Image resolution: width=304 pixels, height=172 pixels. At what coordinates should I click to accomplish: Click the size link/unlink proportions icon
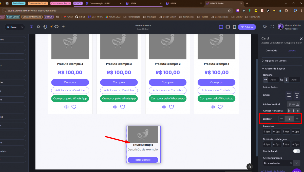281,80
